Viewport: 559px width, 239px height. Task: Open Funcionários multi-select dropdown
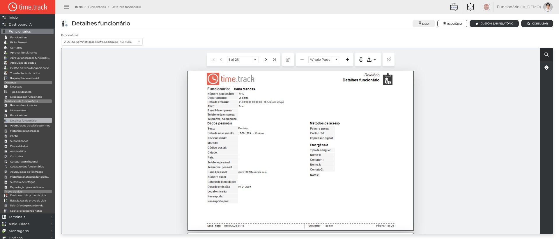point(102,42)
